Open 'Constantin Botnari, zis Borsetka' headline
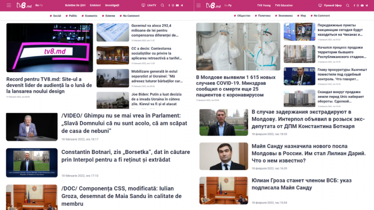 click(x=126, y=155)
